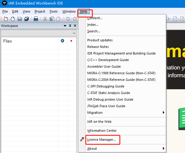The image size is (185, 153).
Task: Expand the Migration submenu
Action: 163,113
